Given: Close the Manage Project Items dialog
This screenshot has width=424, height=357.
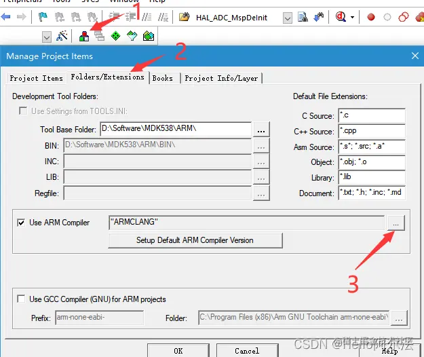Looking at the screenshot, I should [415, 56].
